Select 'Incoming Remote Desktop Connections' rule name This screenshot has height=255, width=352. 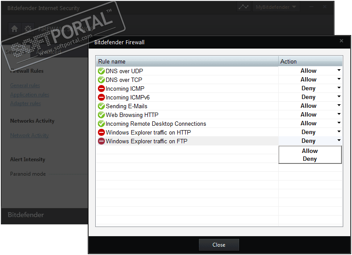(156, 124)
